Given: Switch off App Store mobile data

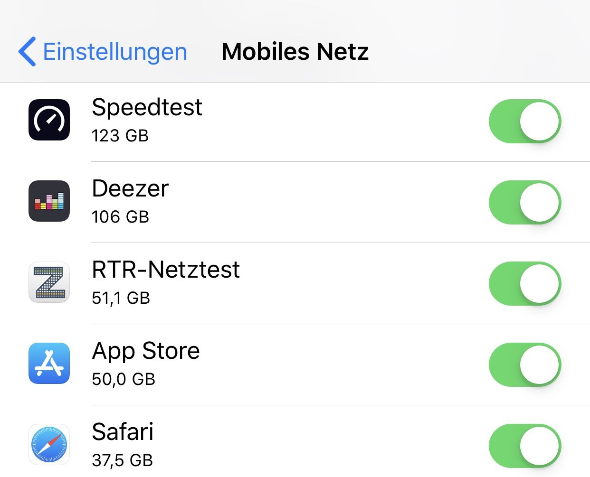Looking at the screenshot, I should (524, 365).
